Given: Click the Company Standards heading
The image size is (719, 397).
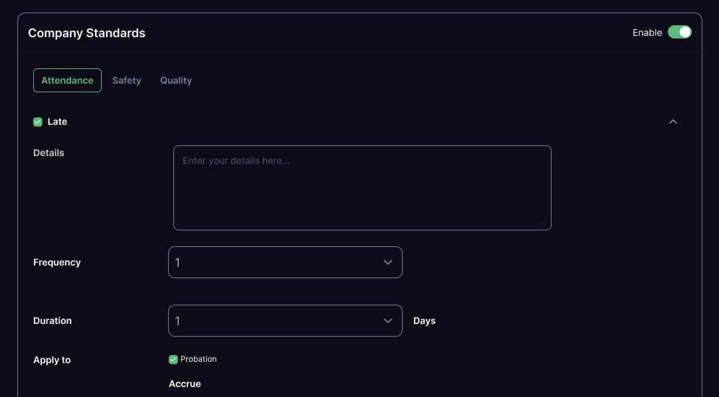Looking at the screenshot, I should (x=86, y=33).
